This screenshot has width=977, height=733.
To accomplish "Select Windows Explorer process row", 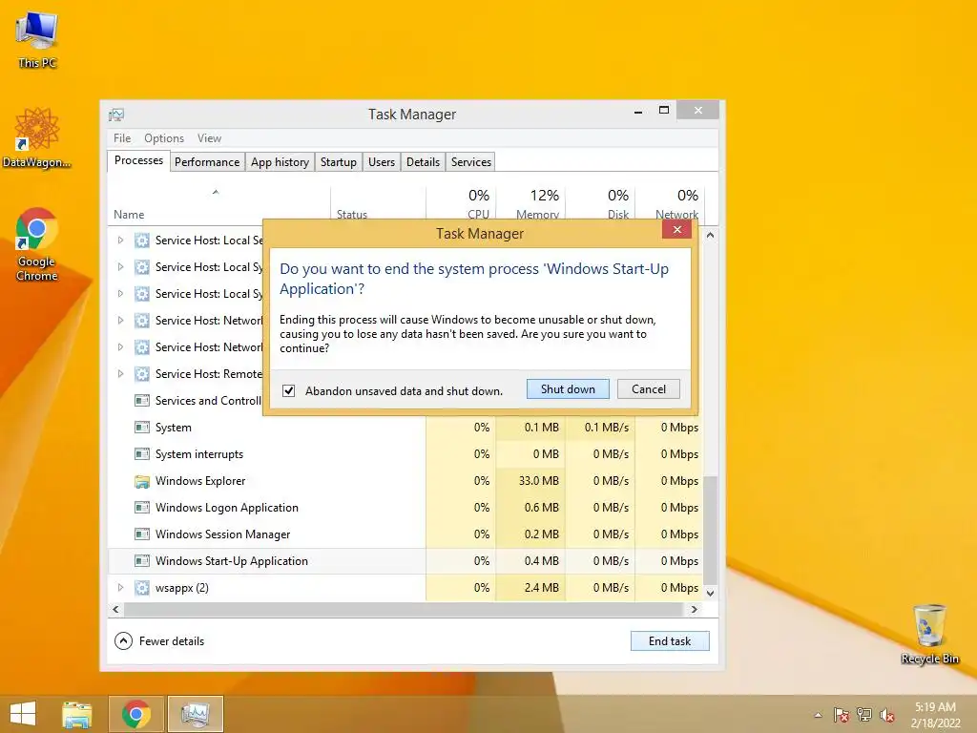I will 405,481.
